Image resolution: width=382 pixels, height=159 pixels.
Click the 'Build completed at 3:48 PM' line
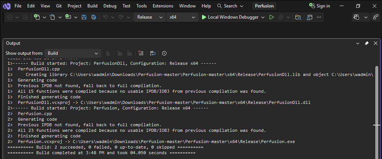[102, 153]
